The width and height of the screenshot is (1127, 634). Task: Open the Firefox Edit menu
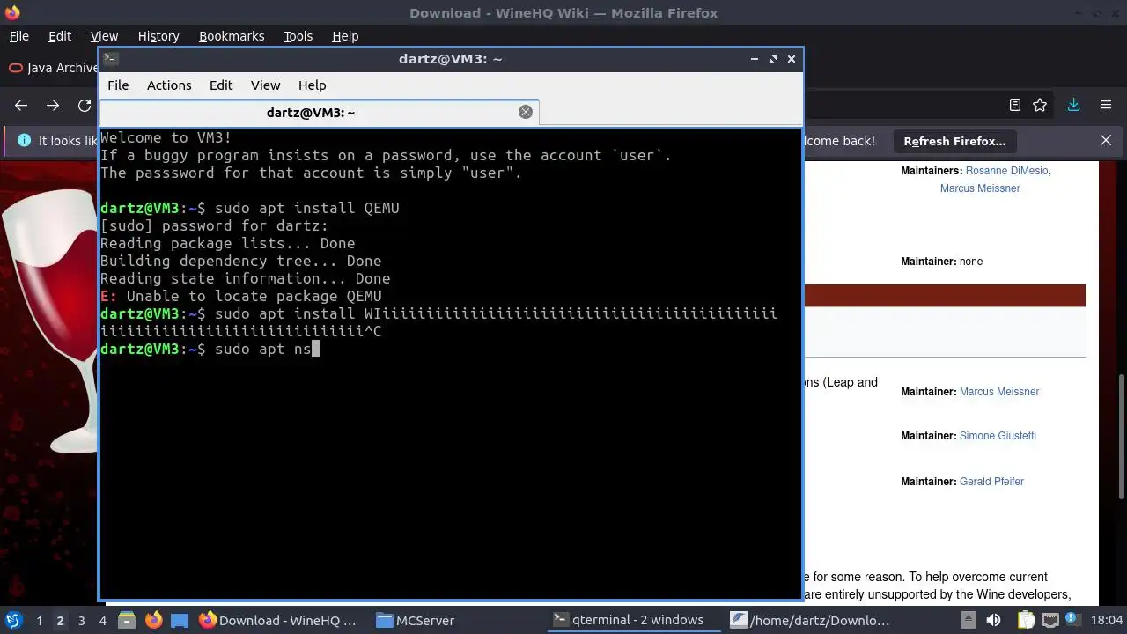(x=60, y=36)
